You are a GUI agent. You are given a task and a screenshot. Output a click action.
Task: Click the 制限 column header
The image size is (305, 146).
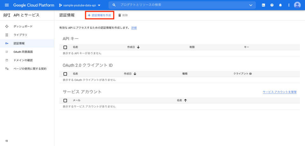(192, 47)
